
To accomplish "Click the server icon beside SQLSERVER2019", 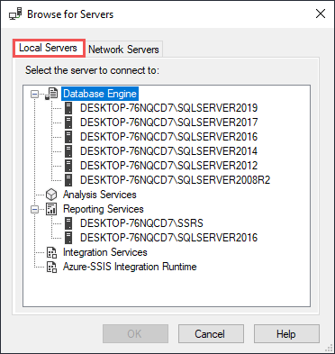I will point(68,108).
